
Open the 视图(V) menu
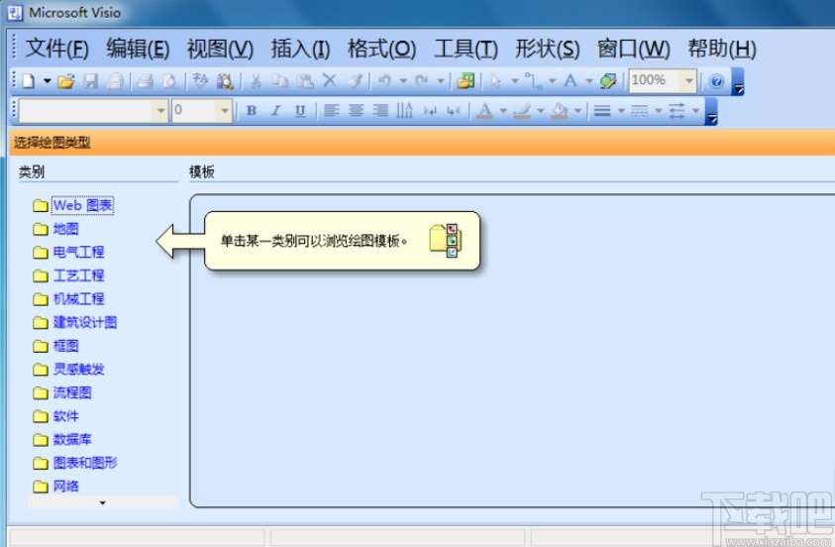pyautogui.click(x=220, y=49)
